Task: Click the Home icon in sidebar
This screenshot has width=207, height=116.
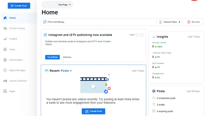Action: click(5, 18)
